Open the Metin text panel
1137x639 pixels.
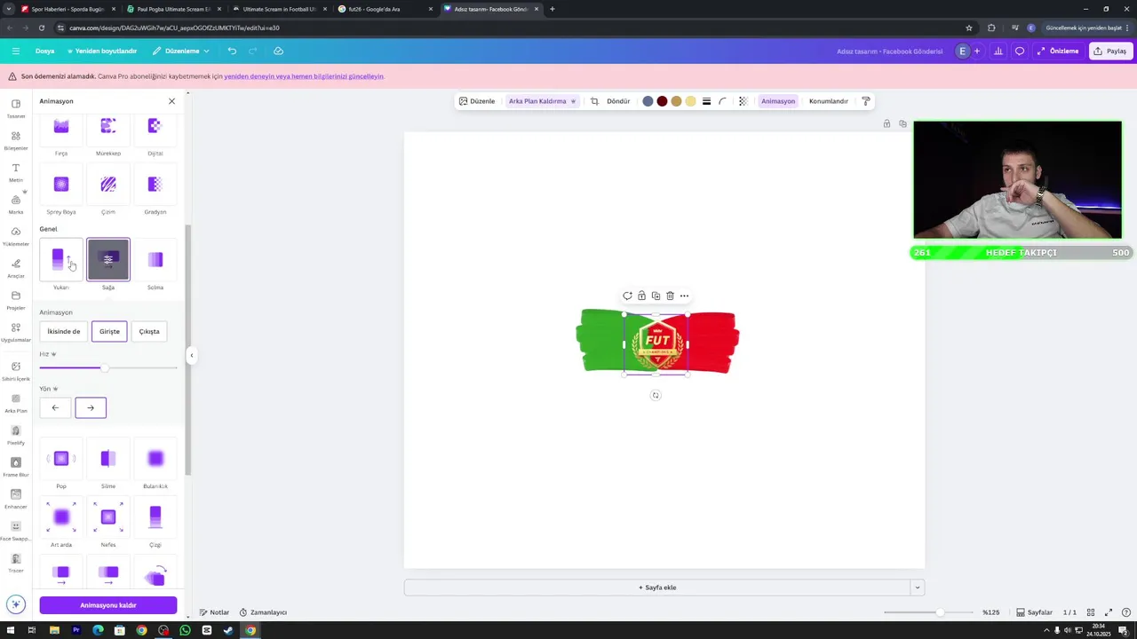point(16,172)
